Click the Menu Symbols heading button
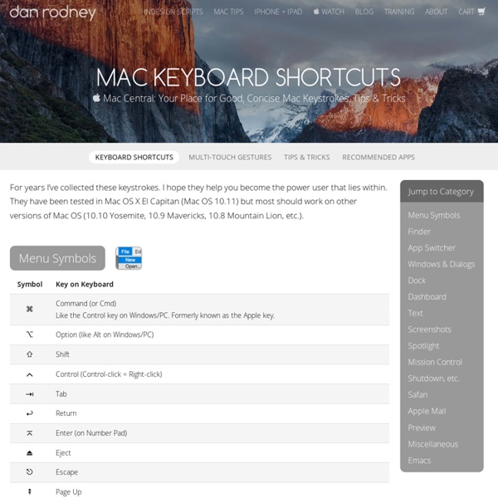The height and width of the screenshot is (498, 498). (x=57, y=258)
